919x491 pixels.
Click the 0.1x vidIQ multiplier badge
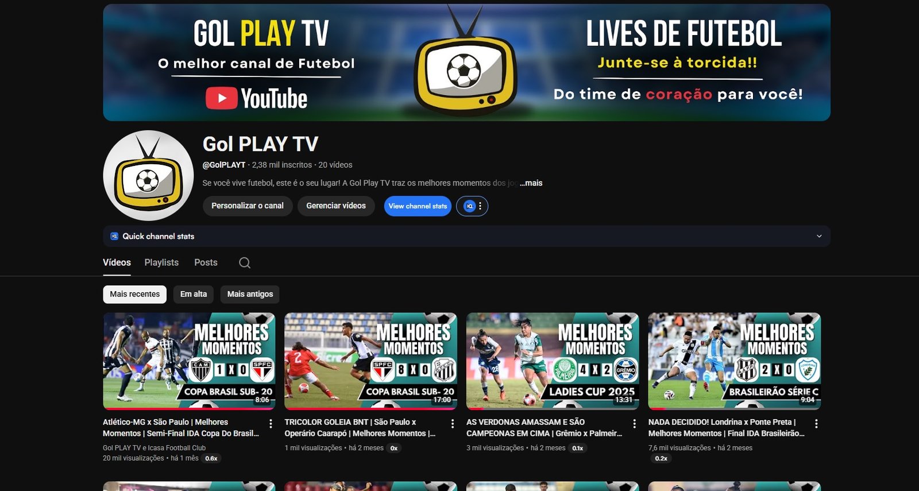(577, 448)
